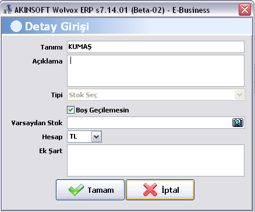
Task: Click the red X icon on İptal
Action: (x=150, y=190)
